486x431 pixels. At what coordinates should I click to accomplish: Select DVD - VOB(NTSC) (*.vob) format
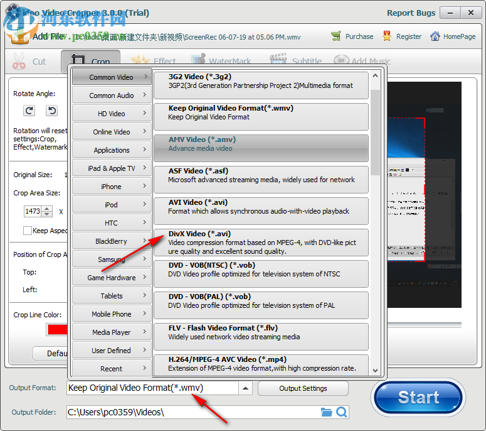(261, 273)
